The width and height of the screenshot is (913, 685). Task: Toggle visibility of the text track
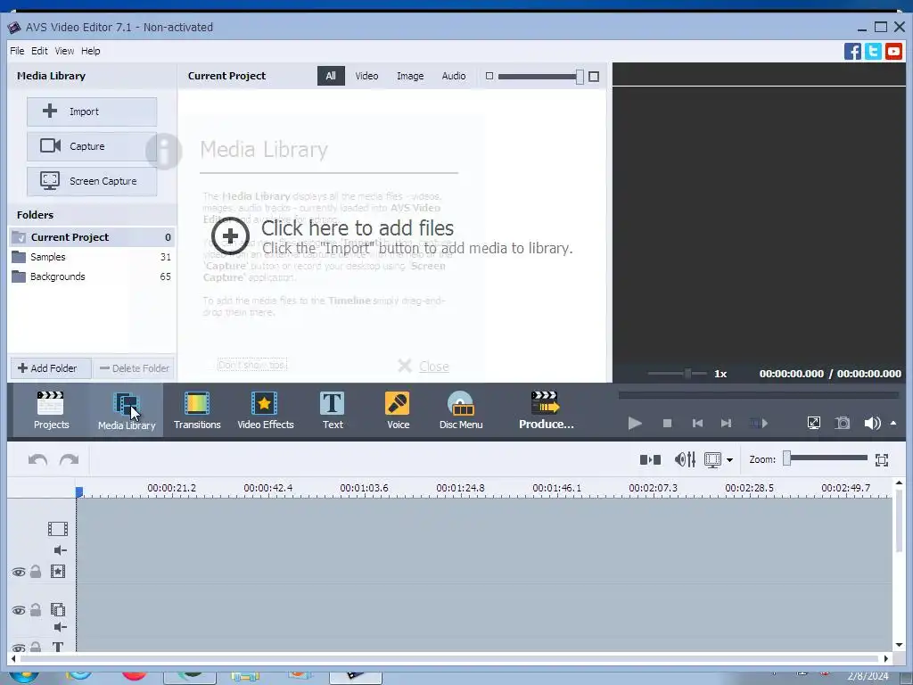pos(19,648)
